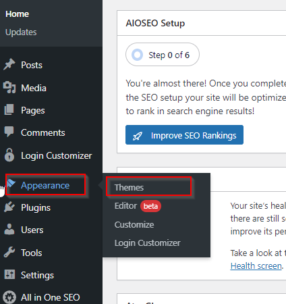Viewport: 286px width, 304px height.
Task: Open the Home dashboard menu
Action: click(x=17, y=14)
